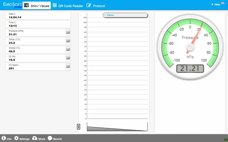
Task: Open chart for Temp2 (°C) row
Action: point(68,50)
